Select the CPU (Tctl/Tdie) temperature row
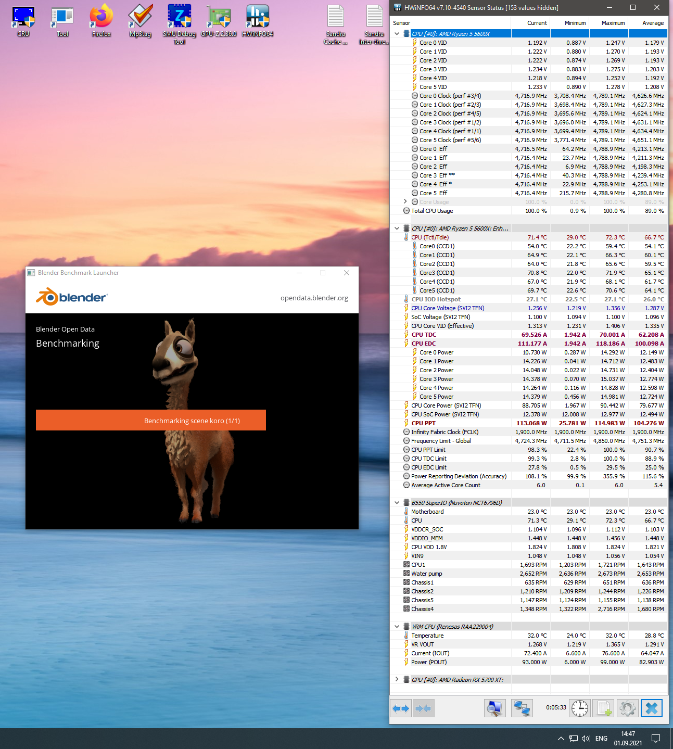Screen dimensions: 673x749 pyautogui.click(x=529, y=237)
